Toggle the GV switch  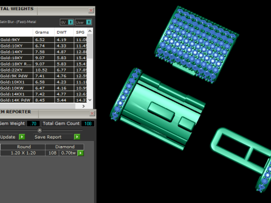click(71, 22)
